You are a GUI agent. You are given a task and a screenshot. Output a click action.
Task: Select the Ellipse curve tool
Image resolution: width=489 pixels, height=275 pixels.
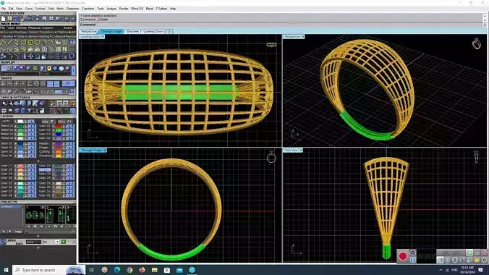pos(38,43)
